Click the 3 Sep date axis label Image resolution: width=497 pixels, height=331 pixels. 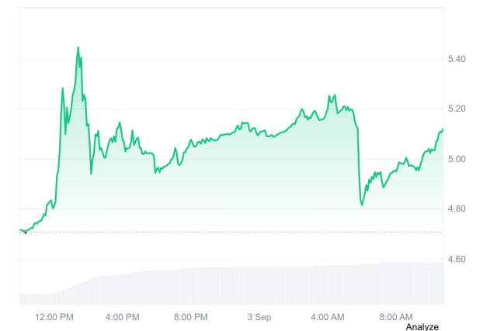(259, 316)
